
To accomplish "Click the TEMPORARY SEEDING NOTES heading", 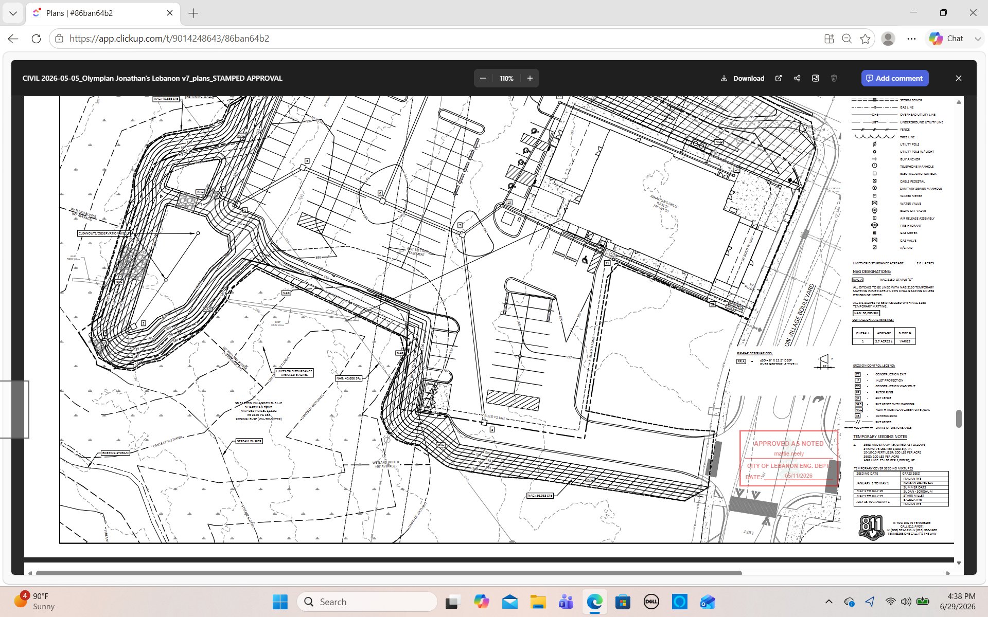I will tap(880, 437).
